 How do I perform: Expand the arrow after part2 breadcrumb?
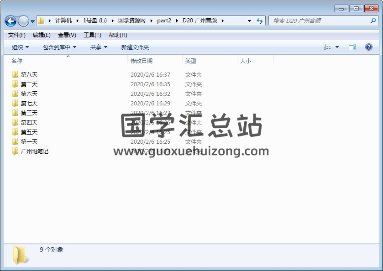pyautogui.click(x=177, y=21)
